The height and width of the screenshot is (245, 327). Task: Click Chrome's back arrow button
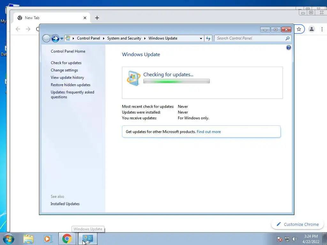(x=18, y=29)
